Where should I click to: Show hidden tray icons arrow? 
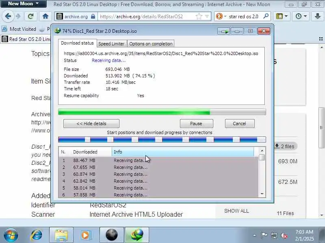click(255, 235)
